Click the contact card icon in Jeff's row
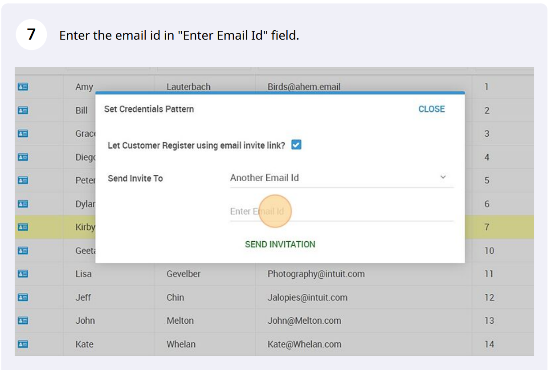 click(23, 297)
